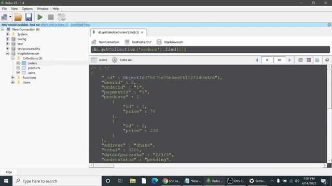Image resolution: width=332 pixels, height=186 pixels.
Task: Run the query with green play button
Action: (x=40, y=17)
